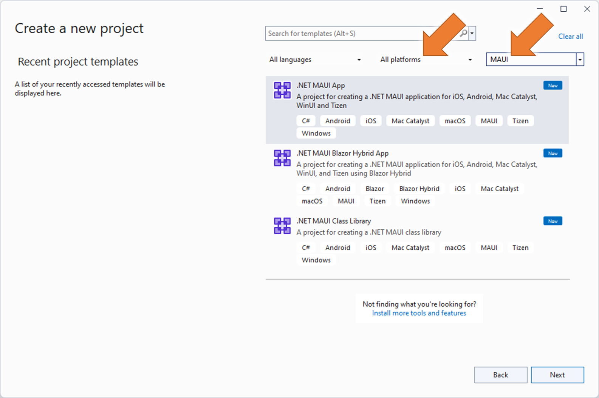Expand the MAUI project type dropdown arrow
Screen dimensions: 599x398
(580, 60)
